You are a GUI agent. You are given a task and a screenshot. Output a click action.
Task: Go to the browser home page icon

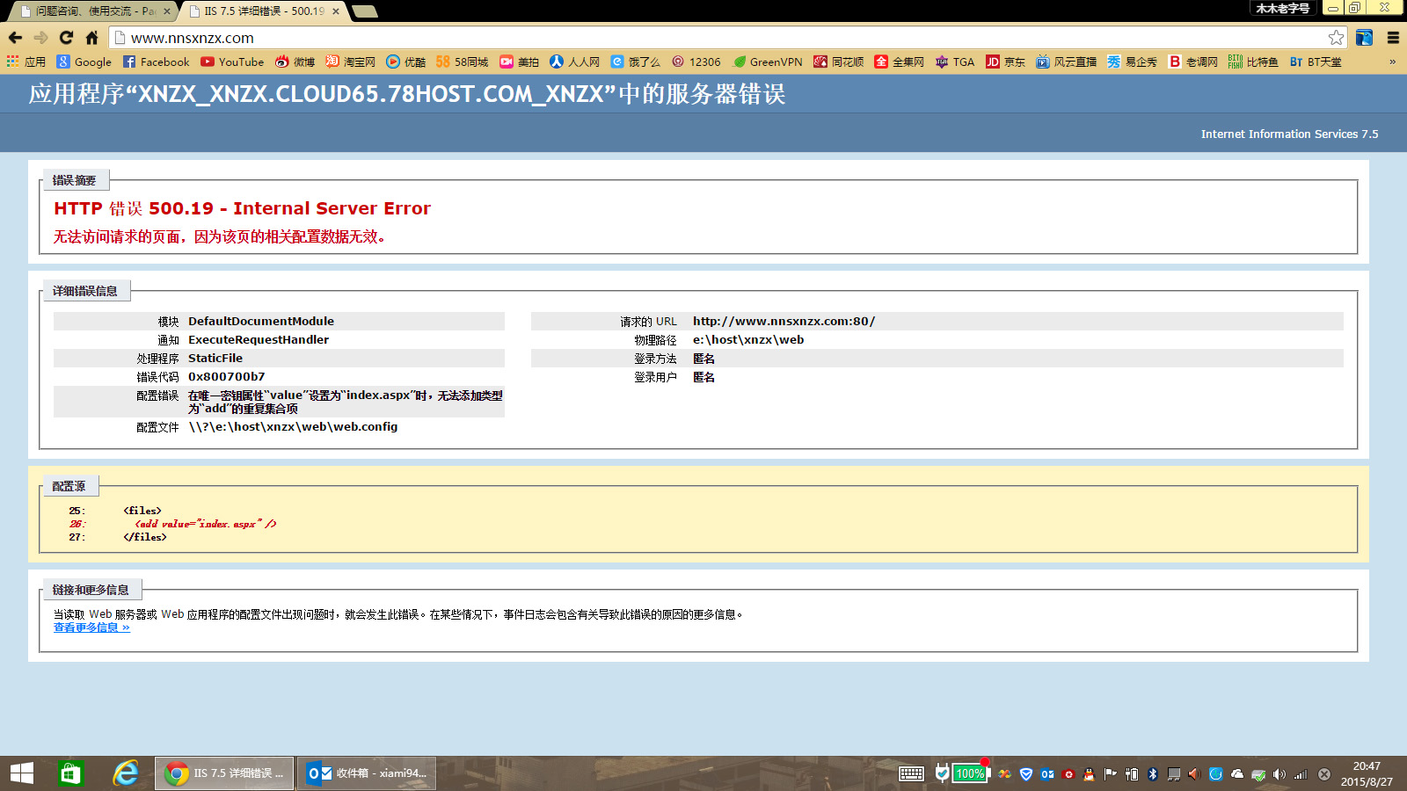point(91,38)
